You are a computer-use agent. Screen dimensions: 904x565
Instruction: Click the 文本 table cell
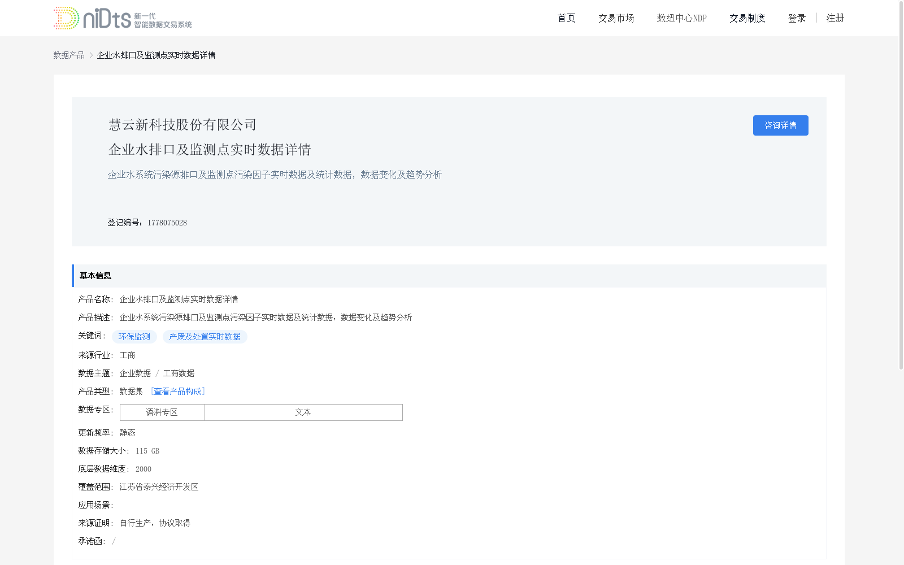303,412
